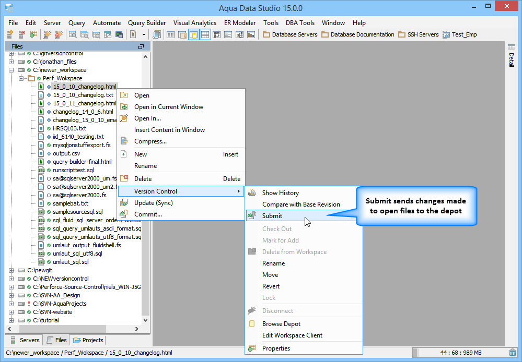This screenshot has height=362, width=522.
Task: Click the document page icon in toolbar
Action: (x=133, y=34)
